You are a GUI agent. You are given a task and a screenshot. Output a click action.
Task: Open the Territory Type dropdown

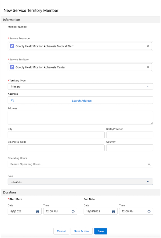80,86
